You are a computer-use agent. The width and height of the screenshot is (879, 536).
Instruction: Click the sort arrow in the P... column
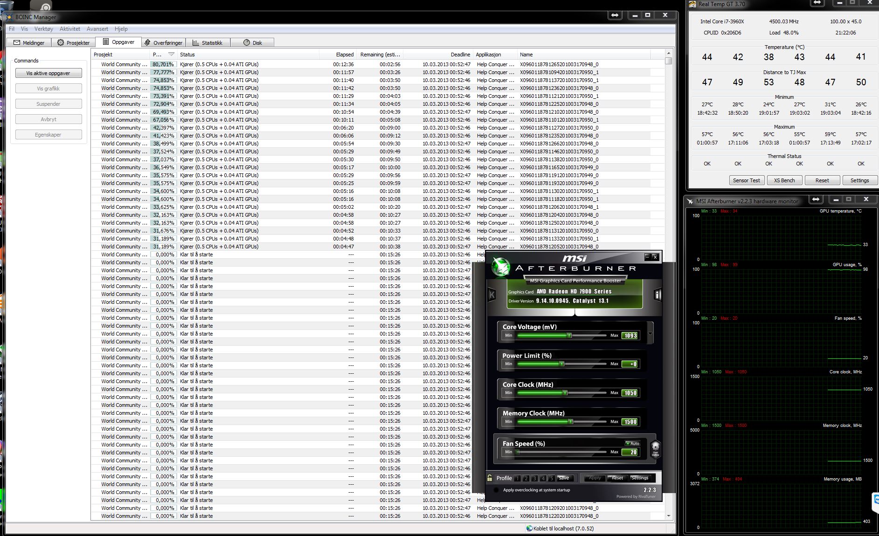(x=171, y=55)
